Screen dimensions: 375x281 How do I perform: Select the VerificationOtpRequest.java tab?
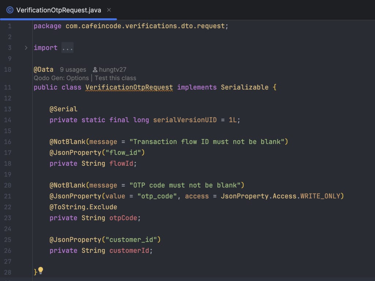coord(58,10)
